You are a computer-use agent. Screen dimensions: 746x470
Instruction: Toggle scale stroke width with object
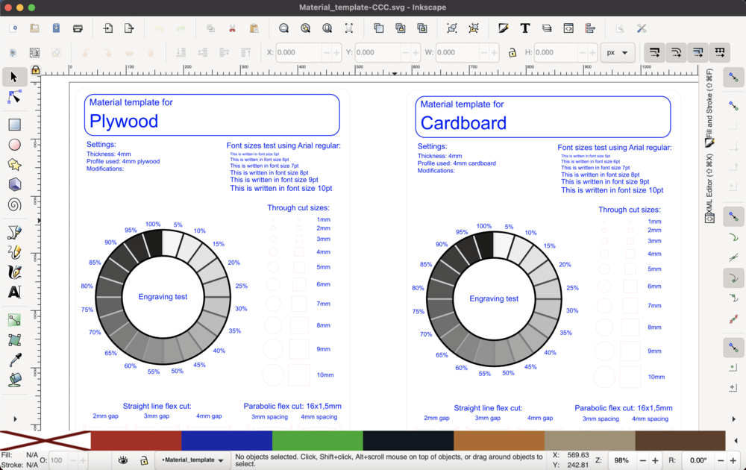coord(655,52)
